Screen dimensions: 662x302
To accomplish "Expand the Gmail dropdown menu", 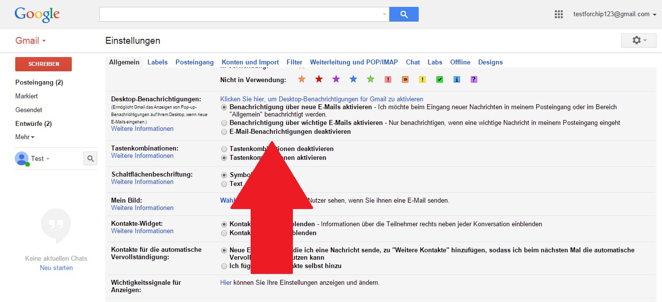I will click(30, 41).
